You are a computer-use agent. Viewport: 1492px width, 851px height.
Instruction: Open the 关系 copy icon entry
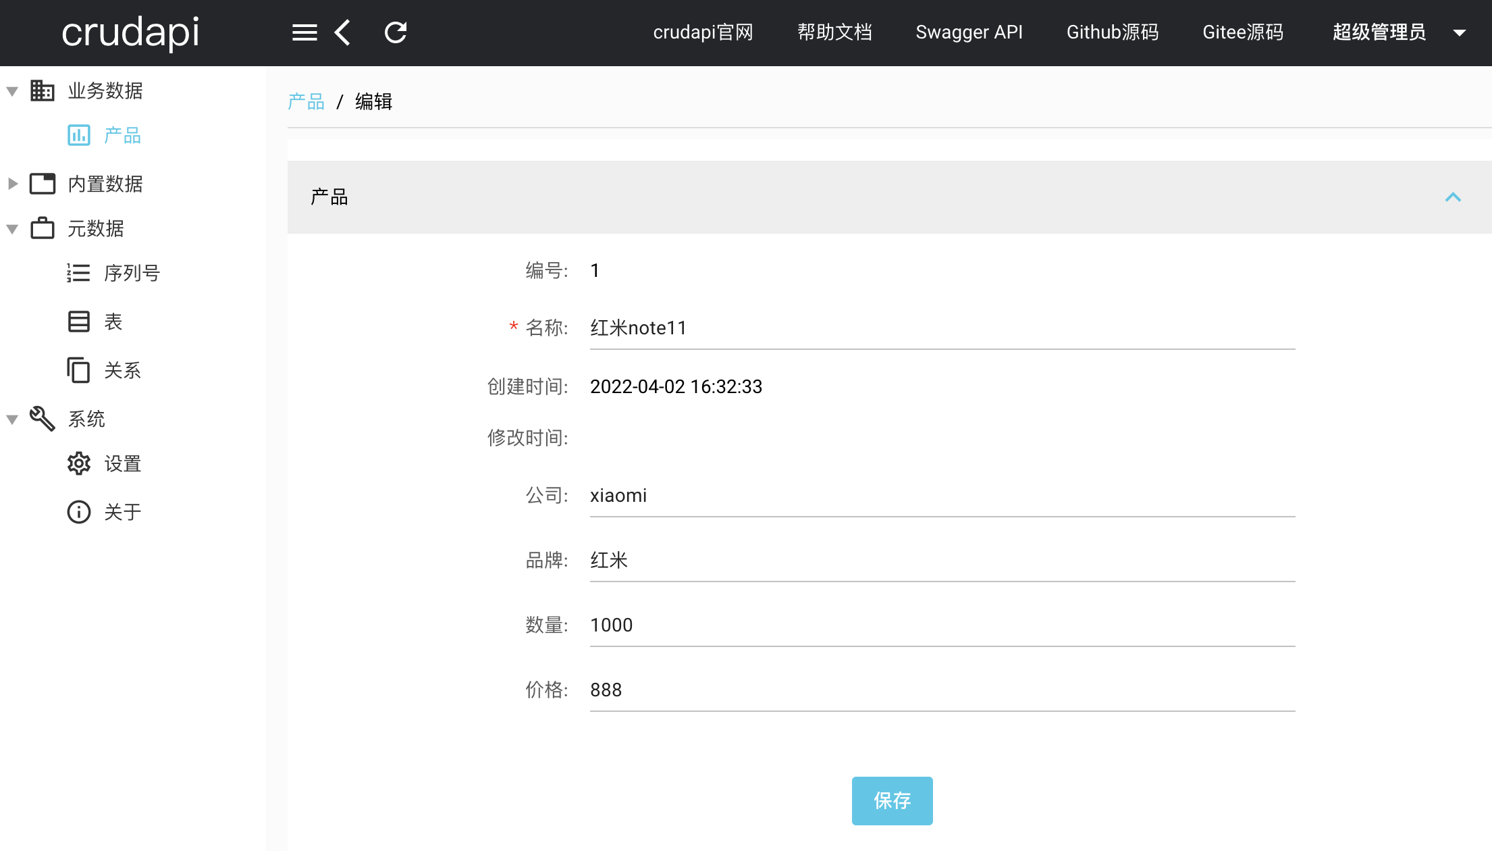78,370
